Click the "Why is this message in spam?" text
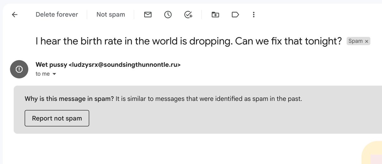The width and height of the screenshot is (382, 164). coord(69,99)
